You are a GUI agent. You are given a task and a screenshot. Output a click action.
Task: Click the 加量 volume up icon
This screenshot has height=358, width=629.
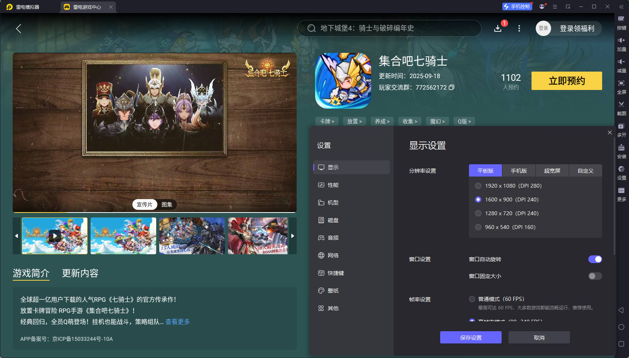(x=621, y=44)
